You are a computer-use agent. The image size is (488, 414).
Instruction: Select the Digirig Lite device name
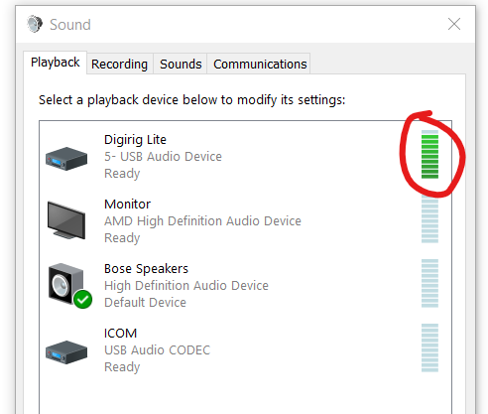pyautogui.click(x=135, y=140)
